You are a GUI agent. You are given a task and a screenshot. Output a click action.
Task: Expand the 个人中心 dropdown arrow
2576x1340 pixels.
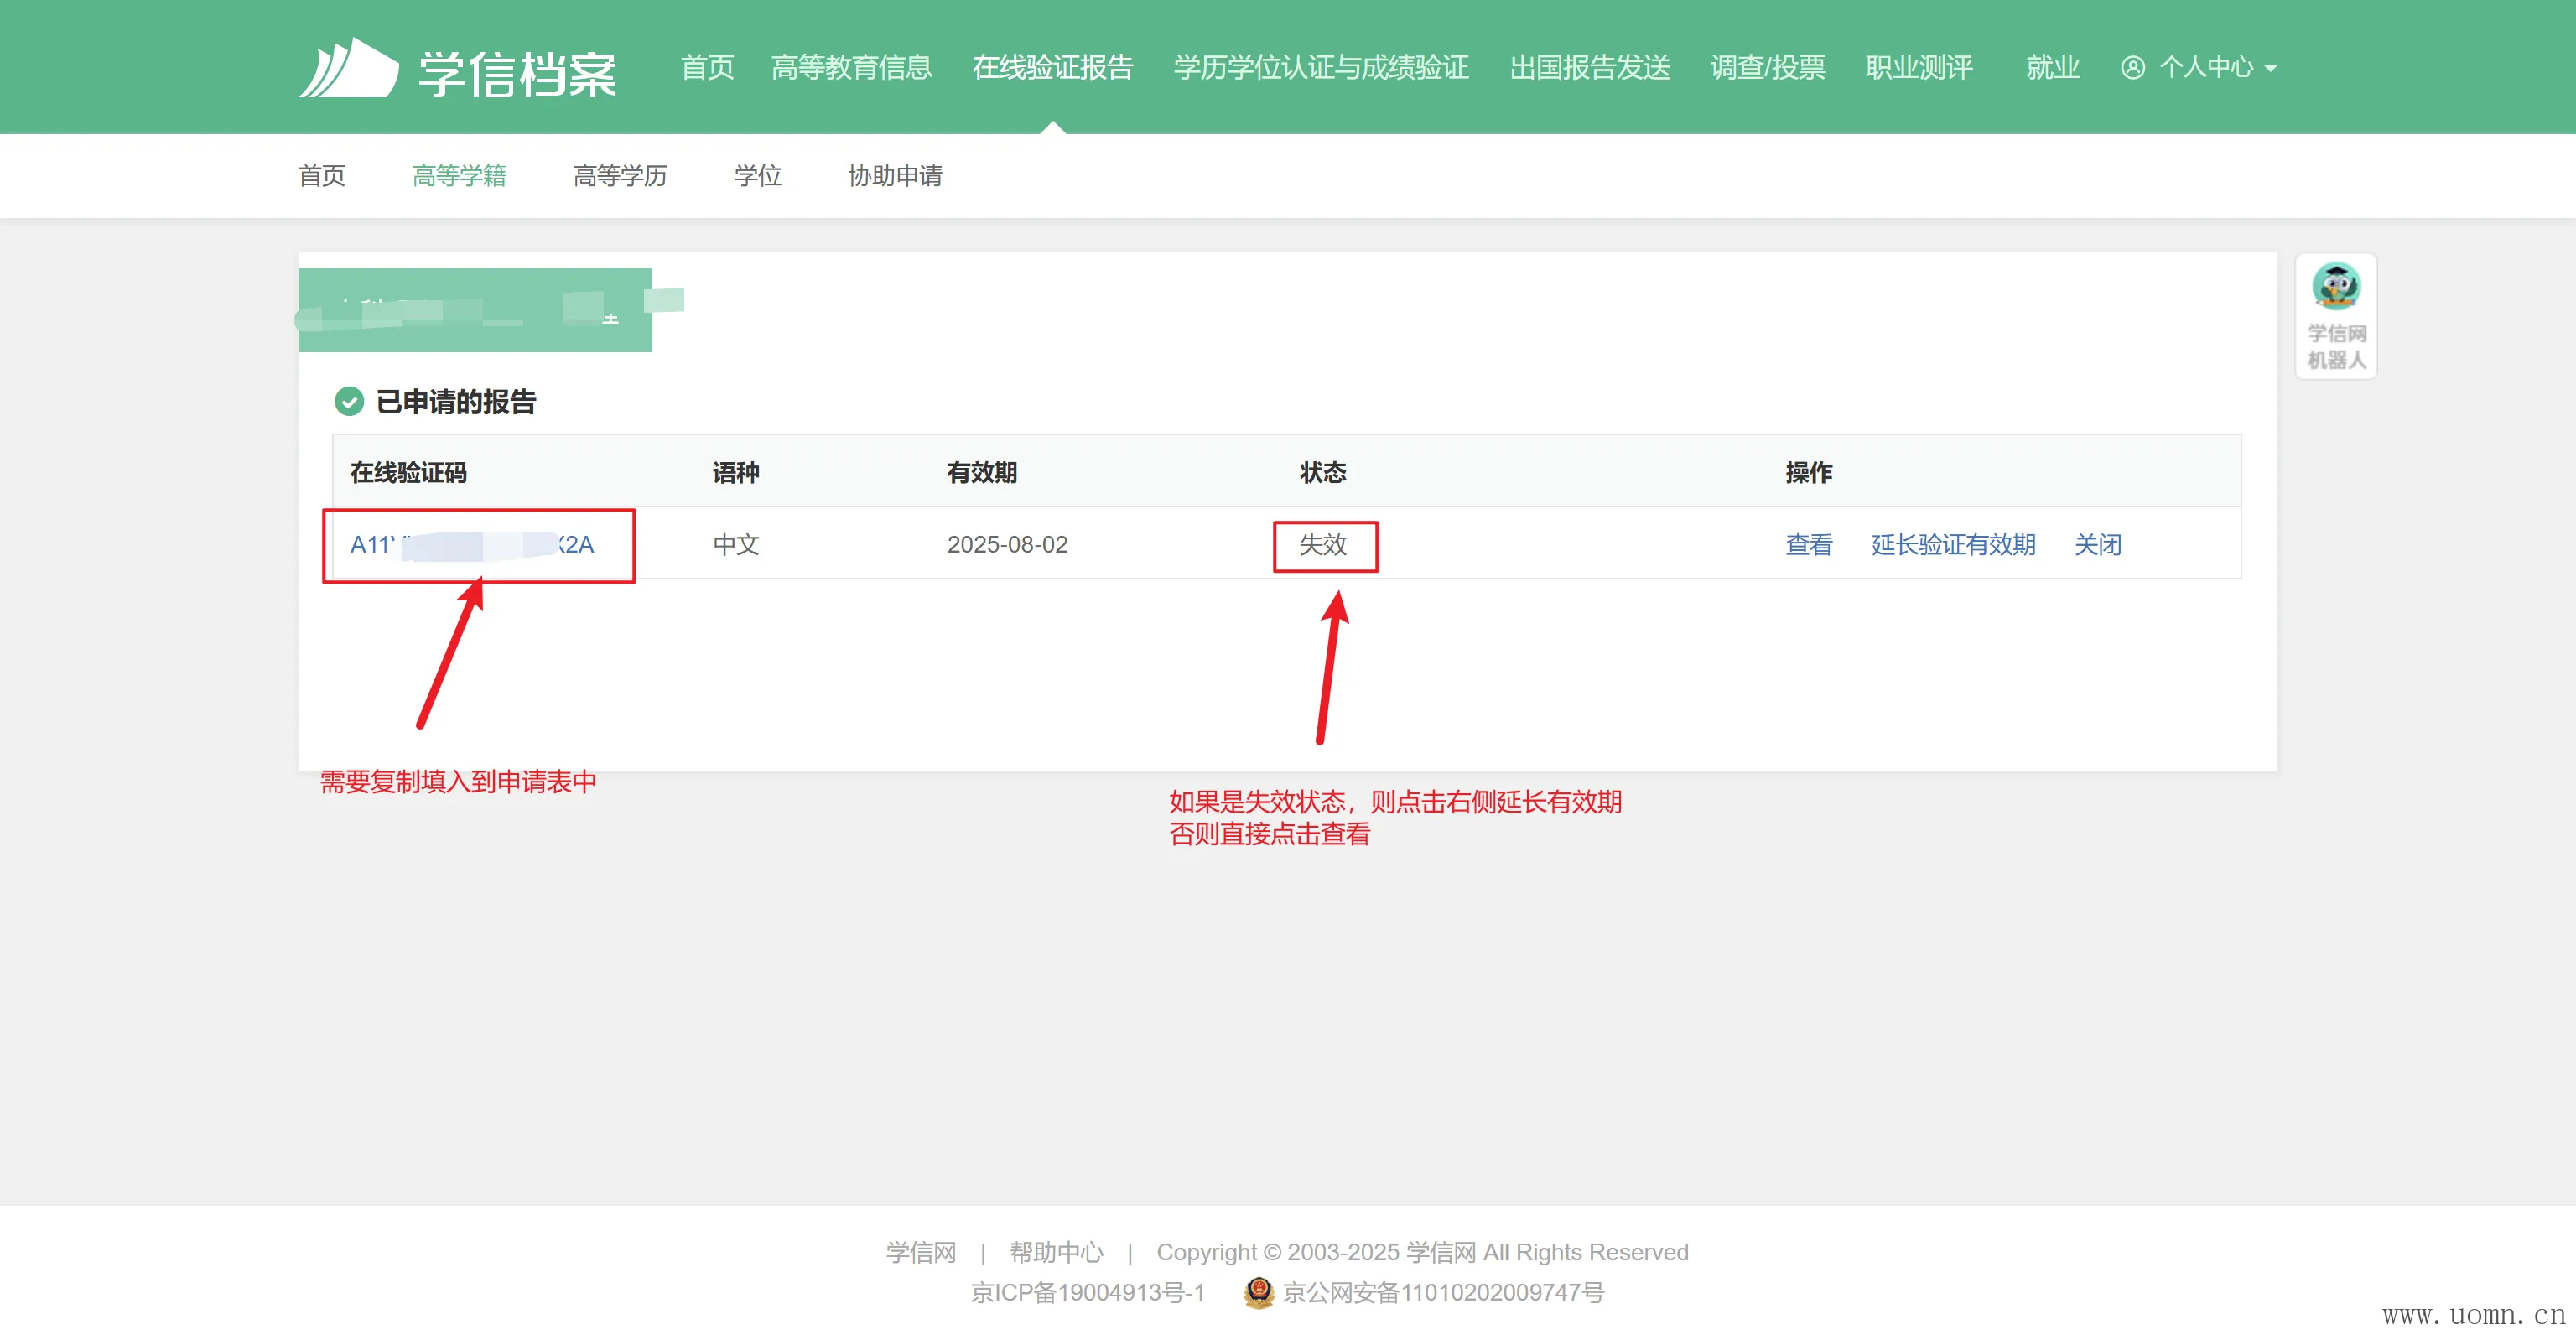pyautogui.click(x=2270, y=68)
